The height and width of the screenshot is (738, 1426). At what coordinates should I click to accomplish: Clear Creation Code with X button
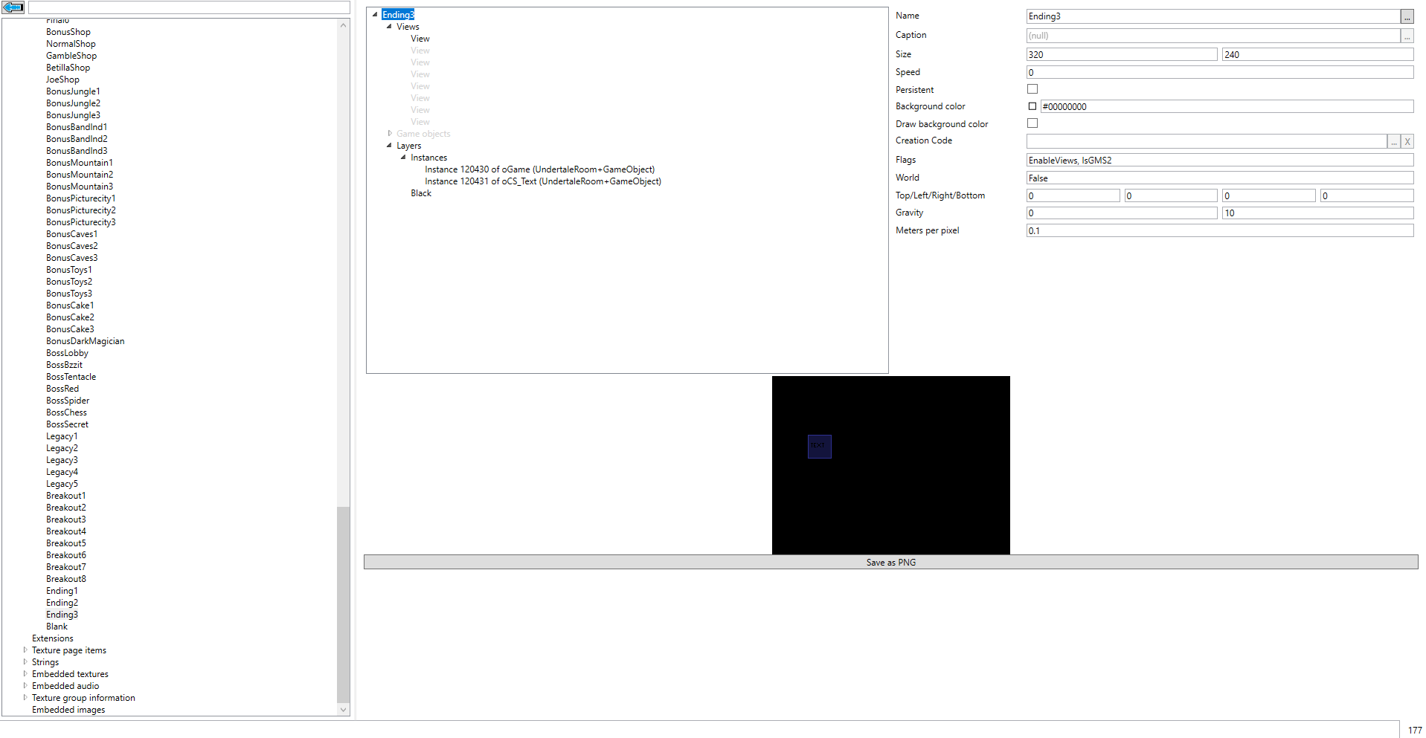pyautogui.click(x=1407, y=141)
